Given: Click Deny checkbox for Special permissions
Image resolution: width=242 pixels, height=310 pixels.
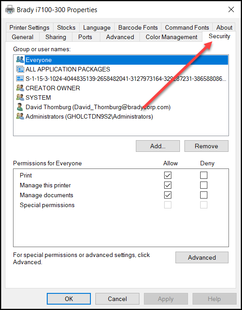Looking at the screenshot, I should pyautogui.click(x=204, y=205).
